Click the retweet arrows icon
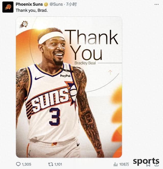Image resolution: width=163 pixels, height=169 pixels. coord(50,164)
